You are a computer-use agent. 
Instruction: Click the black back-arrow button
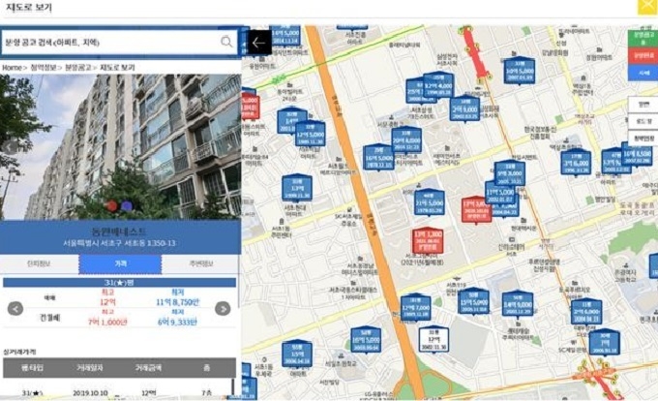tap(259, 43)
